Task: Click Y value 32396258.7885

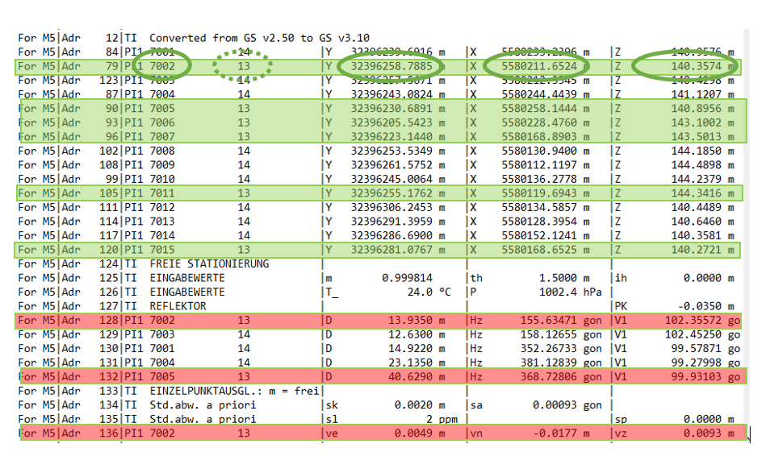Action: tap(391, 66)
